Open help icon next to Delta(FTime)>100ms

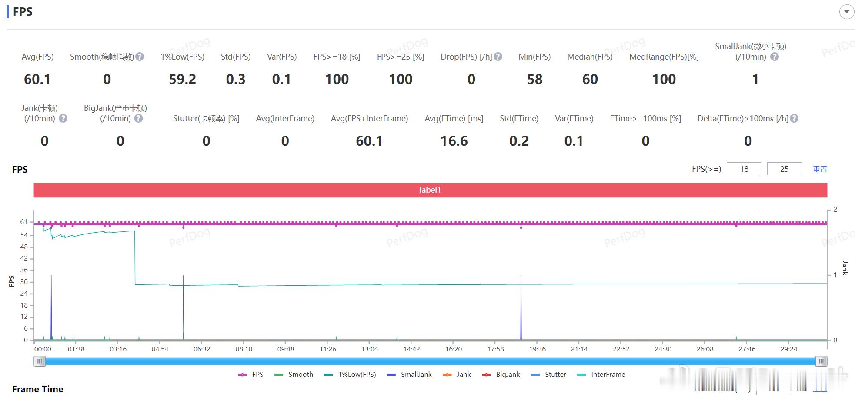pos(794,118)
